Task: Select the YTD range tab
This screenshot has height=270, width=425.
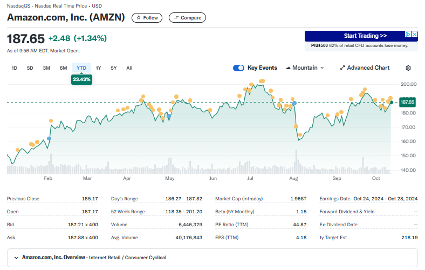Action: (x=81, y=68)
